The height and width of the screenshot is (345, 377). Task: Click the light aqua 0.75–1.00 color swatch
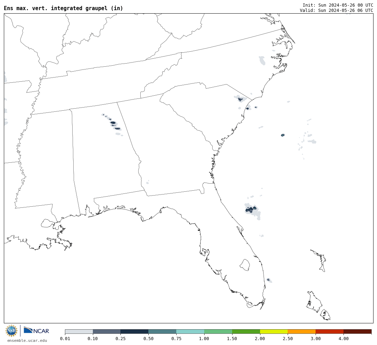[x=190, y=331]
